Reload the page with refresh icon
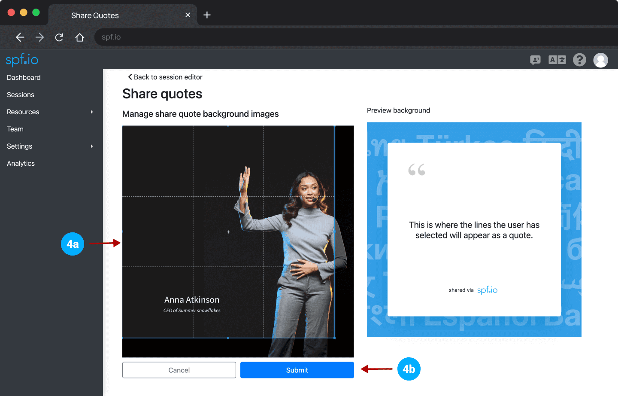618x396 pixels. pyautogui.click(x=59, y=37)
